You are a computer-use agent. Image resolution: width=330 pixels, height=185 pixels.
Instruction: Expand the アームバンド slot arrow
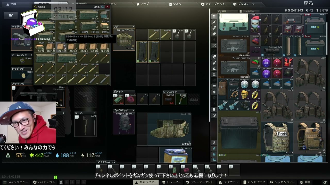coord(31,55)
